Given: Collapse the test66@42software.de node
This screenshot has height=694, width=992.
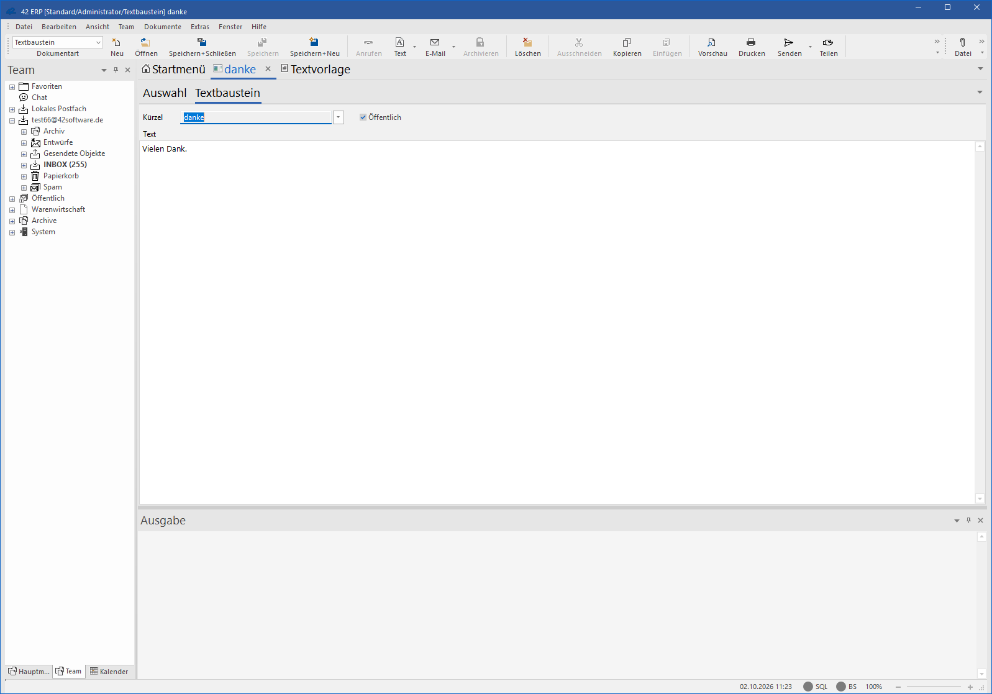Looking at the screenshot, I should tap(12, 121).
